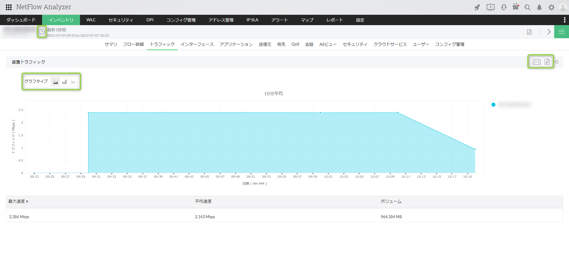Click the NetFlow Analyzer logo title
Viewport: 569px width, 277px height.
44,7
